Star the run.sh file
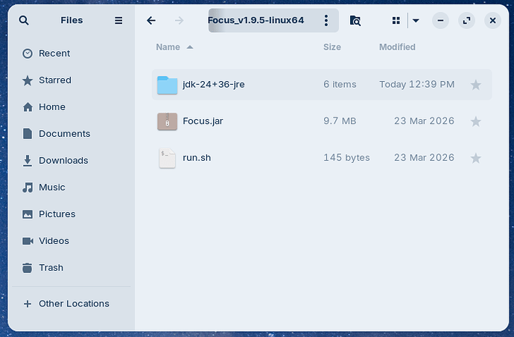 click(476, 158)
